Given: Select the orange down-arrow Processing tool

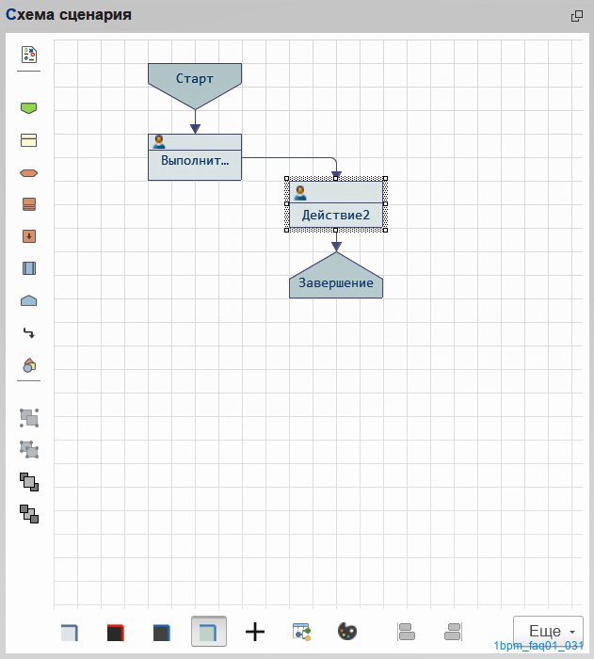Looking at the screenshot, I should pos(28,236).
